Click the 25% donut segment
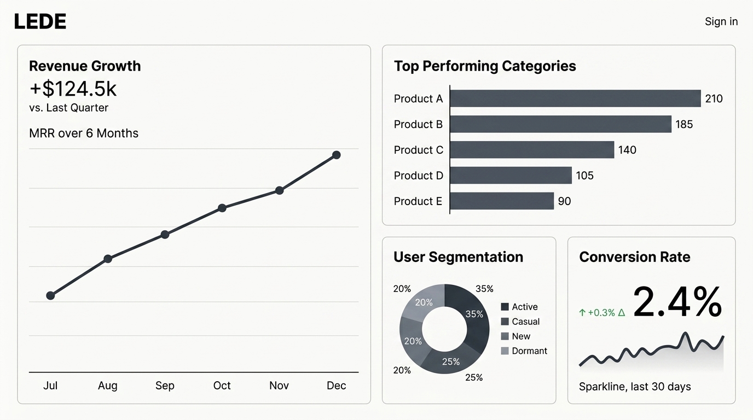 (450, 361)
